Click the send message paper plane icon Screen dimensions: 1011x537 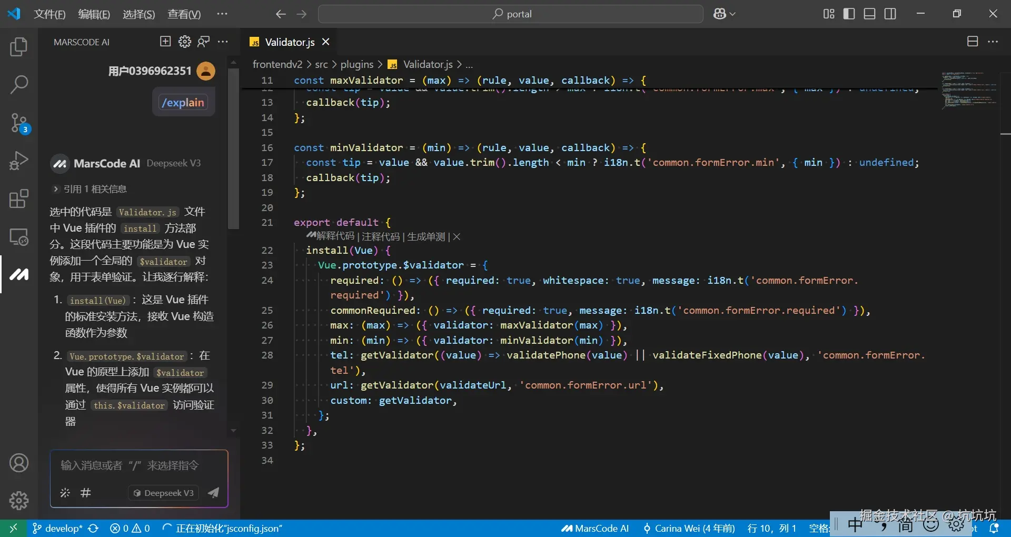213,493
